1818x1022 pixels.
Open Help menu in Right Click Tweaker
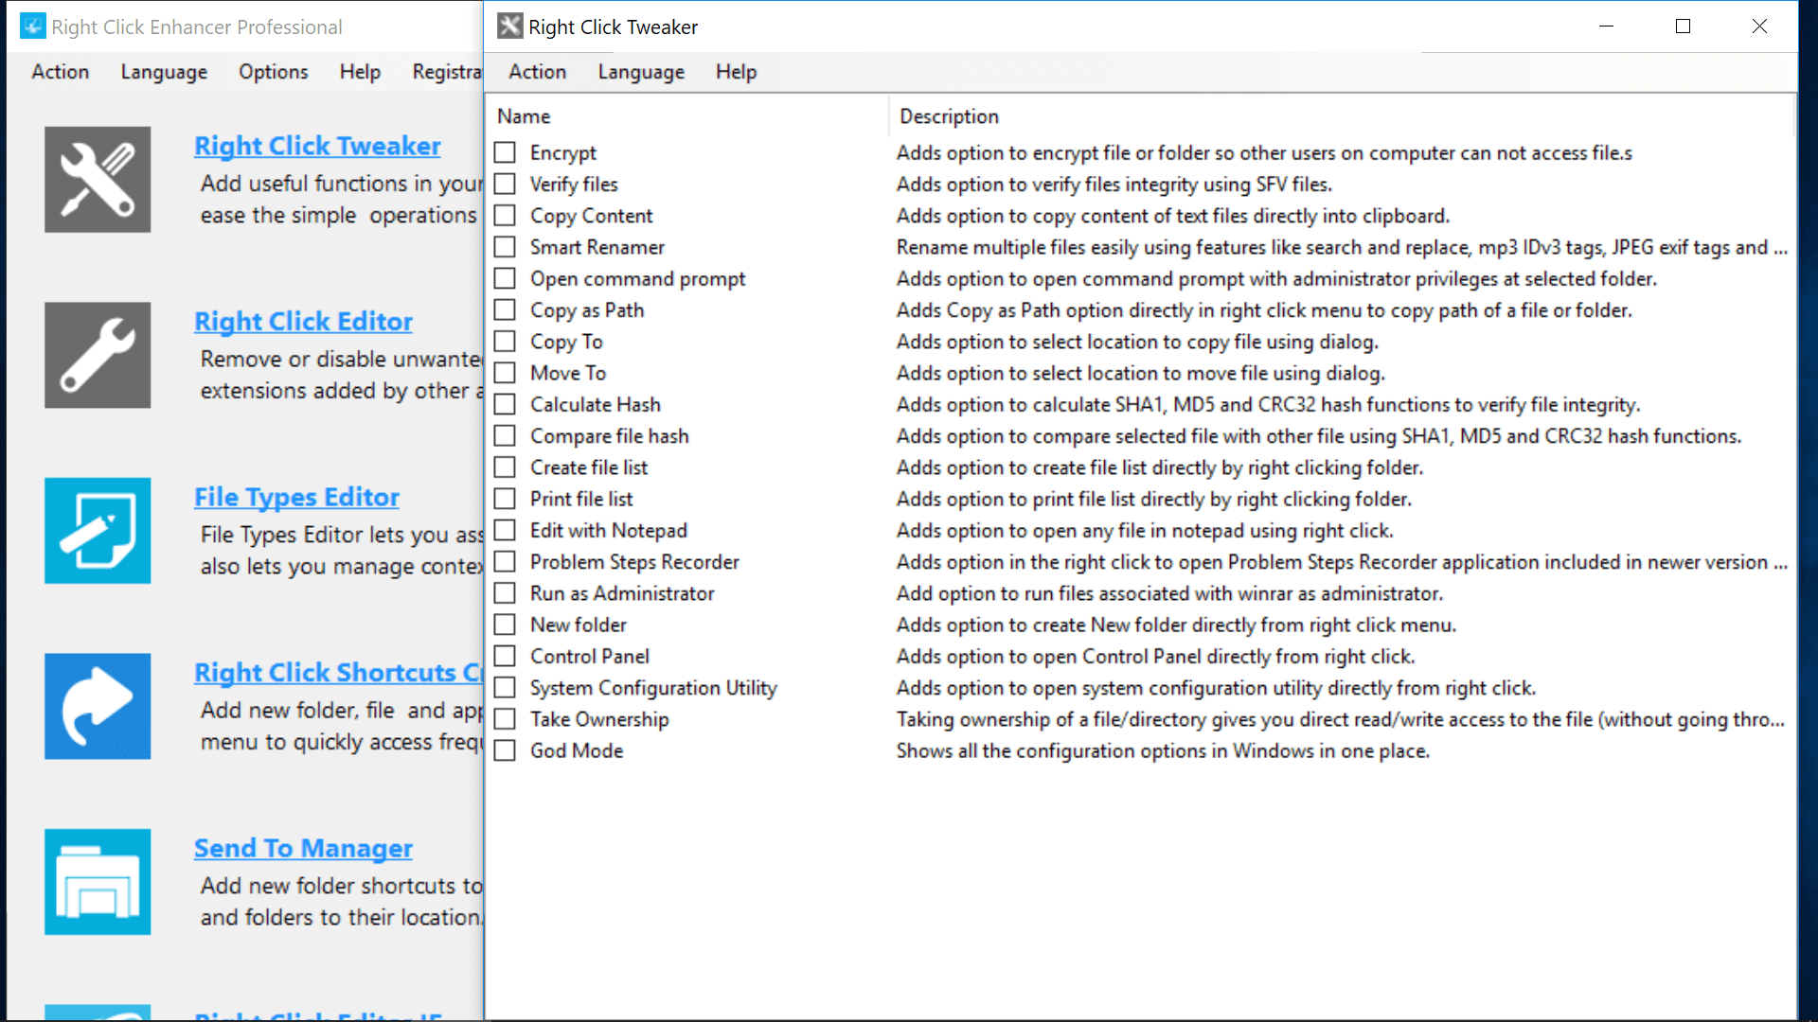[x=736, y=71]
